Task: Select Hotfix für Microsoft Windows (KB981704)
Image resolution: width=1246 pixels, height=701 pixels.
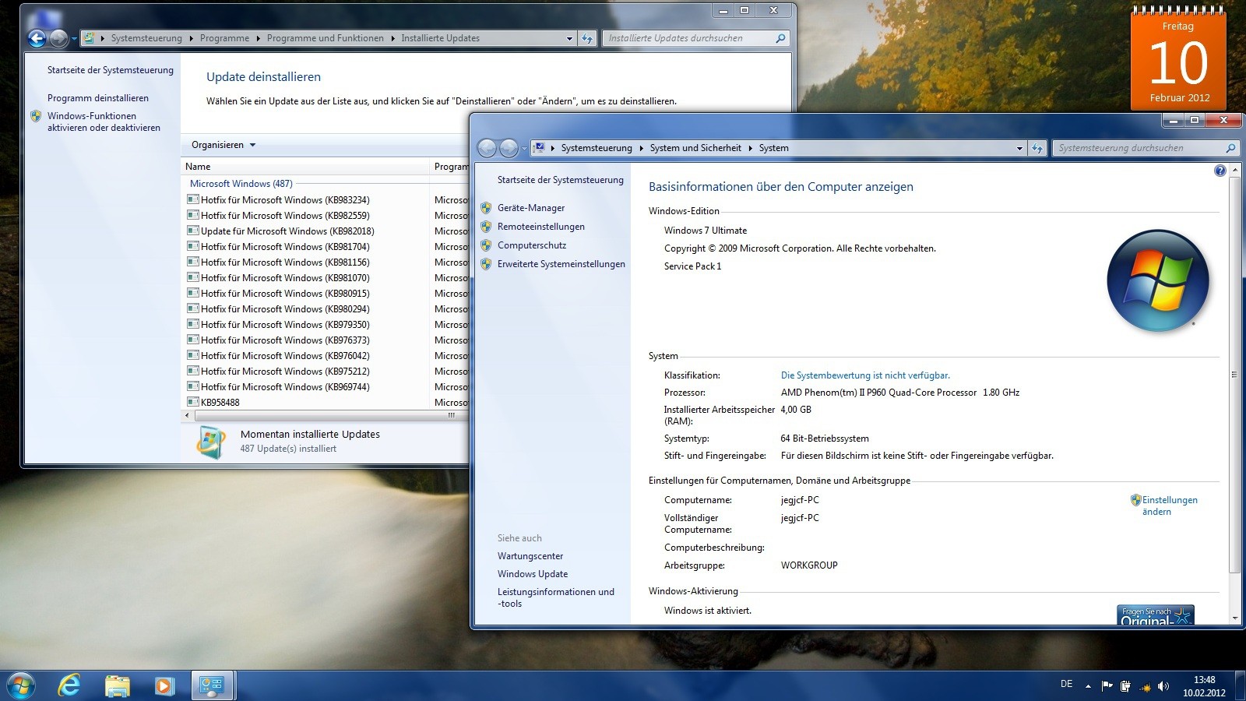Action: 285,247
